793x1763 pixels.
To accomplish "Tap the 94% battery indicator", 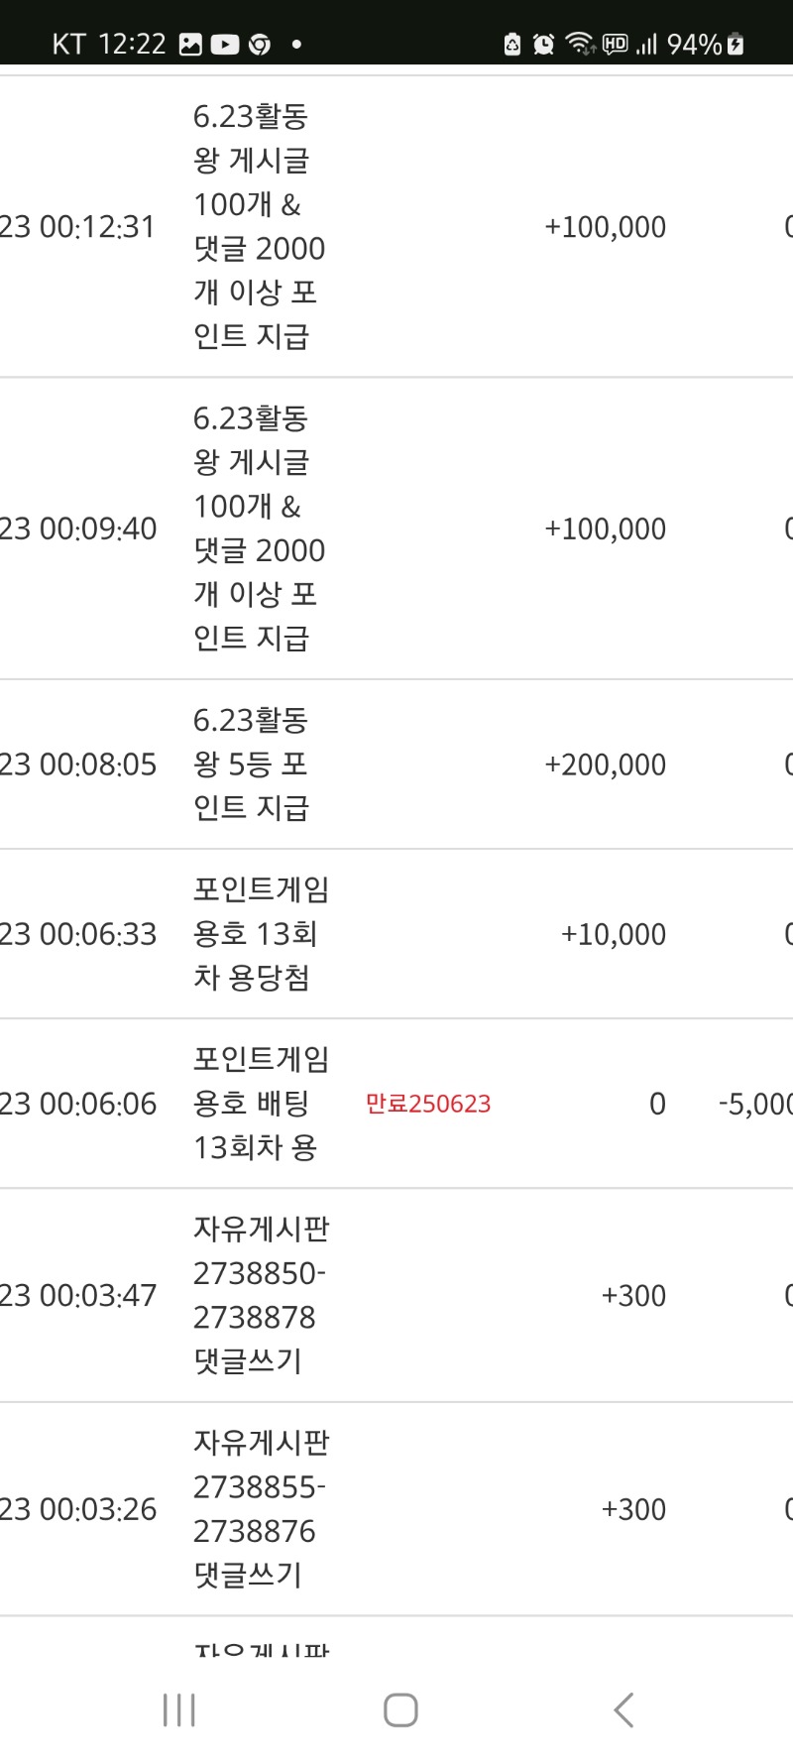I will 706,44.
